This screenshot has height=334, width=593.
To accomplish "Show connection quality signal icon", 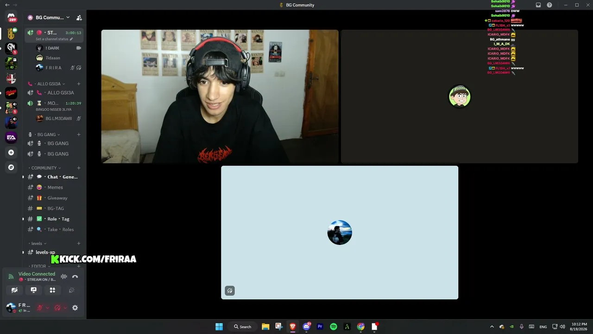I will 11,277.
